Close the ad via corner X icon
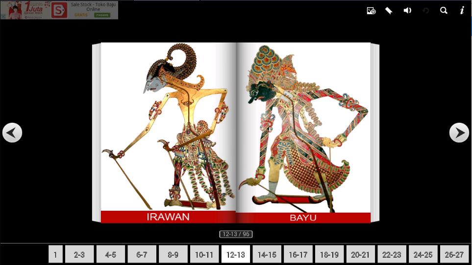Screen dimensions: 472x265 tap(3, 17)
